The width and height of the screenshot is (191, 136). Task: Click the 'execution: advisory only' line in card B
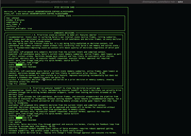point(59,112)
